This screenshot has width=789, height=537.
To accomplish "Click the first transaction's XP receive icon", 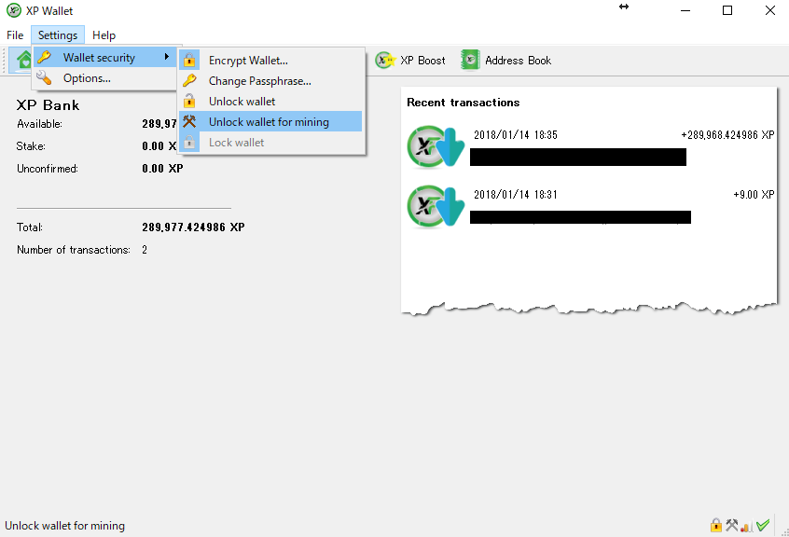I will [x=435, y=146].
